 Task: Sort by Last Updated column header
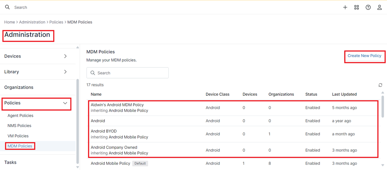click(344, 95)
